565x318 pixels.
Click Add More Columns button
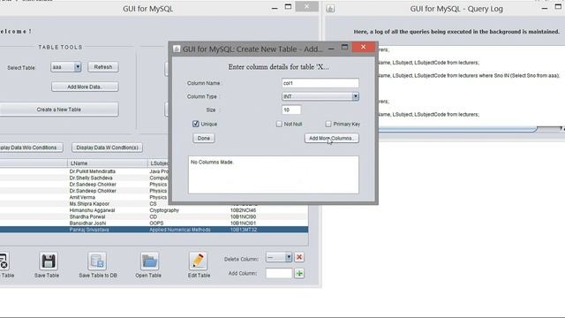click(x=332, y=138)
